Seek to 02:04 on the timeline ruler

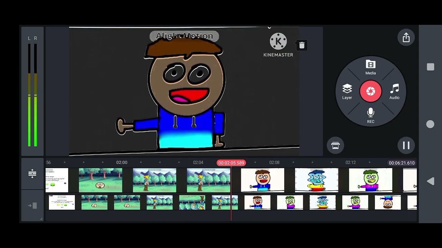pyautogui.click(x=198, y=163)
